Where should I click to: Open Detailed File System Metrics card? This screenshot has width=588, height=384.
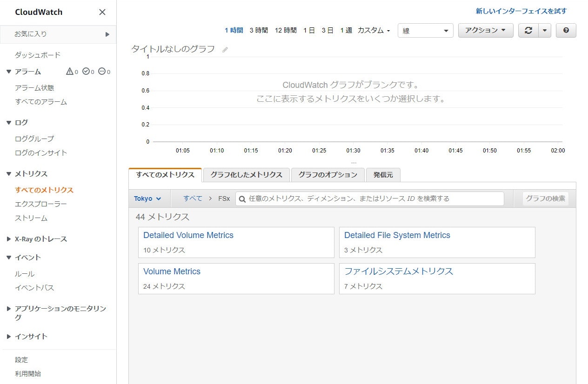click(437, 242)
